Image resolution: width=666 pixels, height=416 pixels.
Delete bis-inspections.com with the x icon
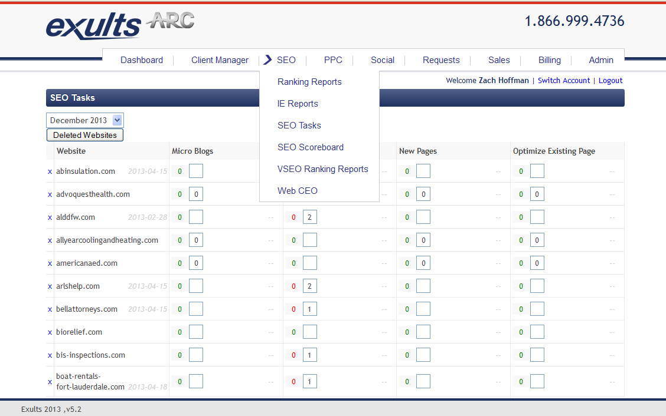point(50,355)
